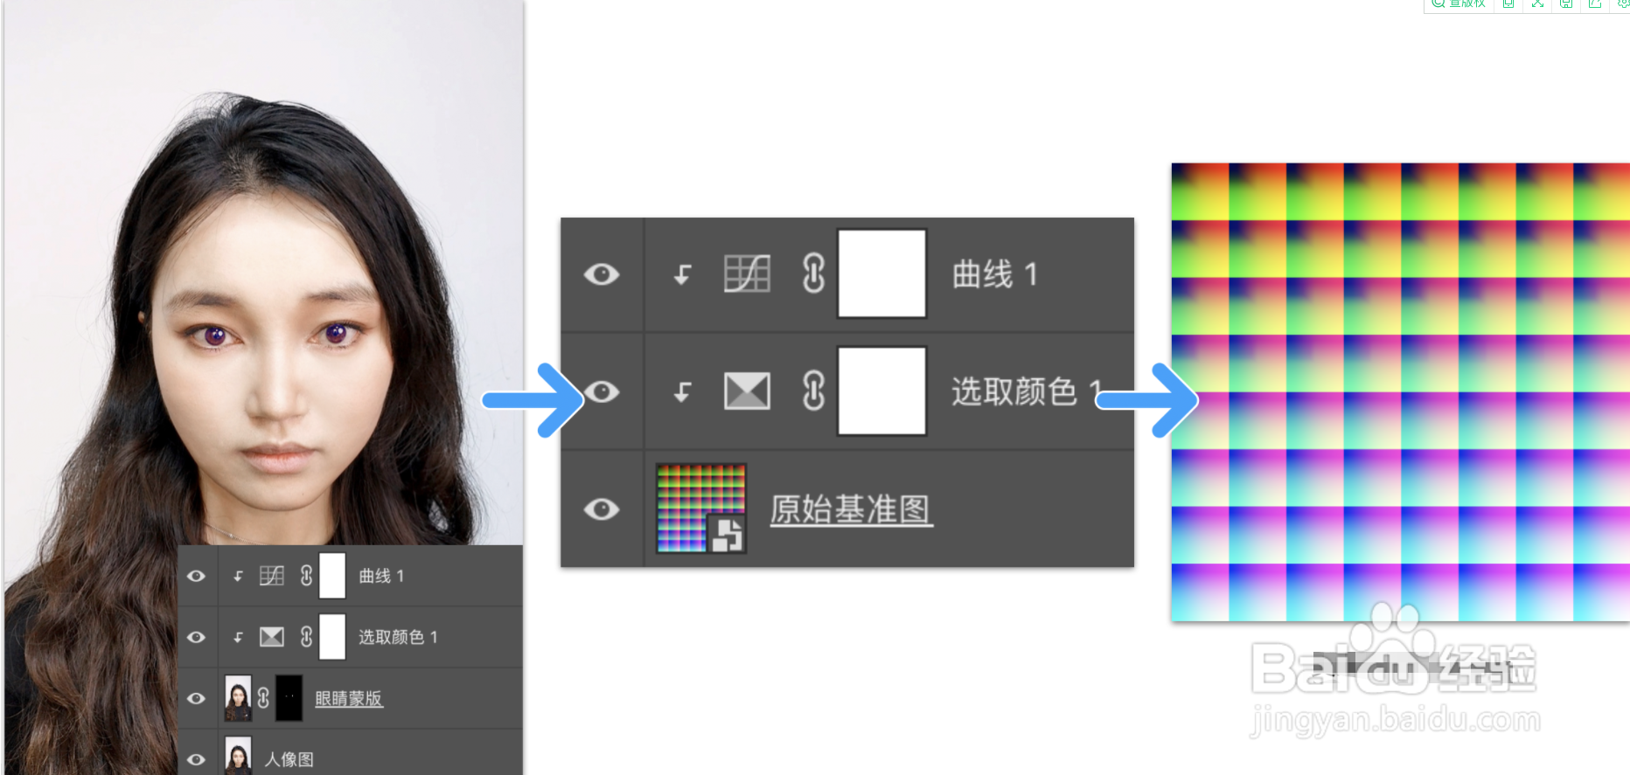The height and width of the screenshot is (775, 1630).
Task: Click chain link icon on small-panel 选取颜色 1 row
Action: tap(306, 637)
